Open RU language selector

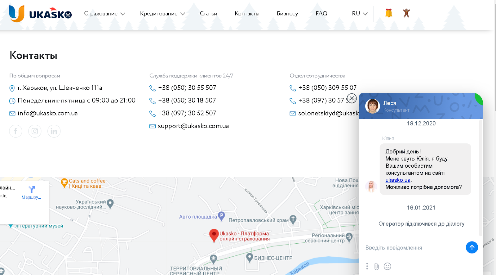[x=360, y=14]
